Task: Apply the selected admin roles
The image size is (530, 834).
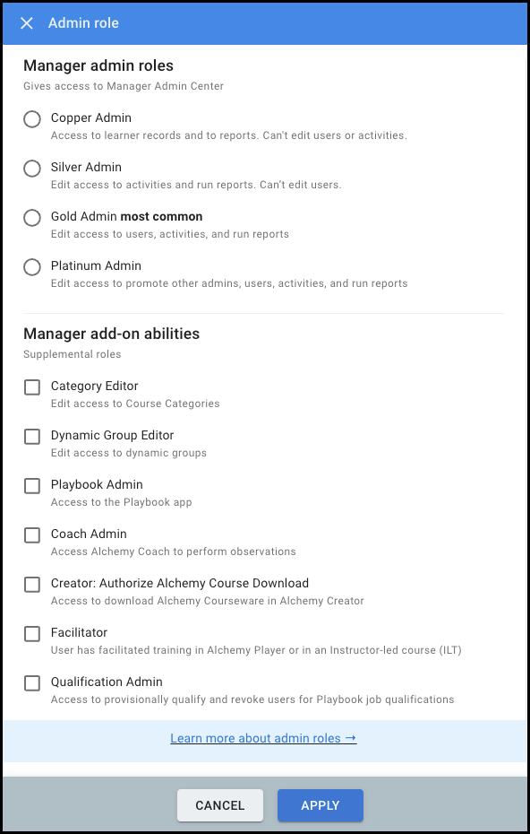Action: click(x=320, y=804)
